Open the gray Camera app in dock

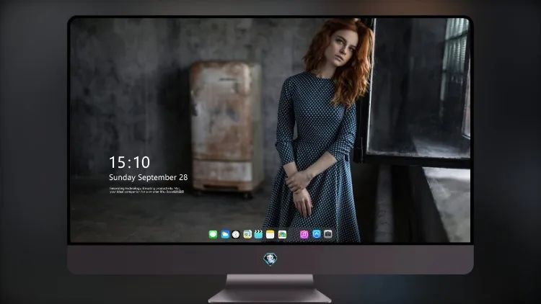[x=328, y=234]
